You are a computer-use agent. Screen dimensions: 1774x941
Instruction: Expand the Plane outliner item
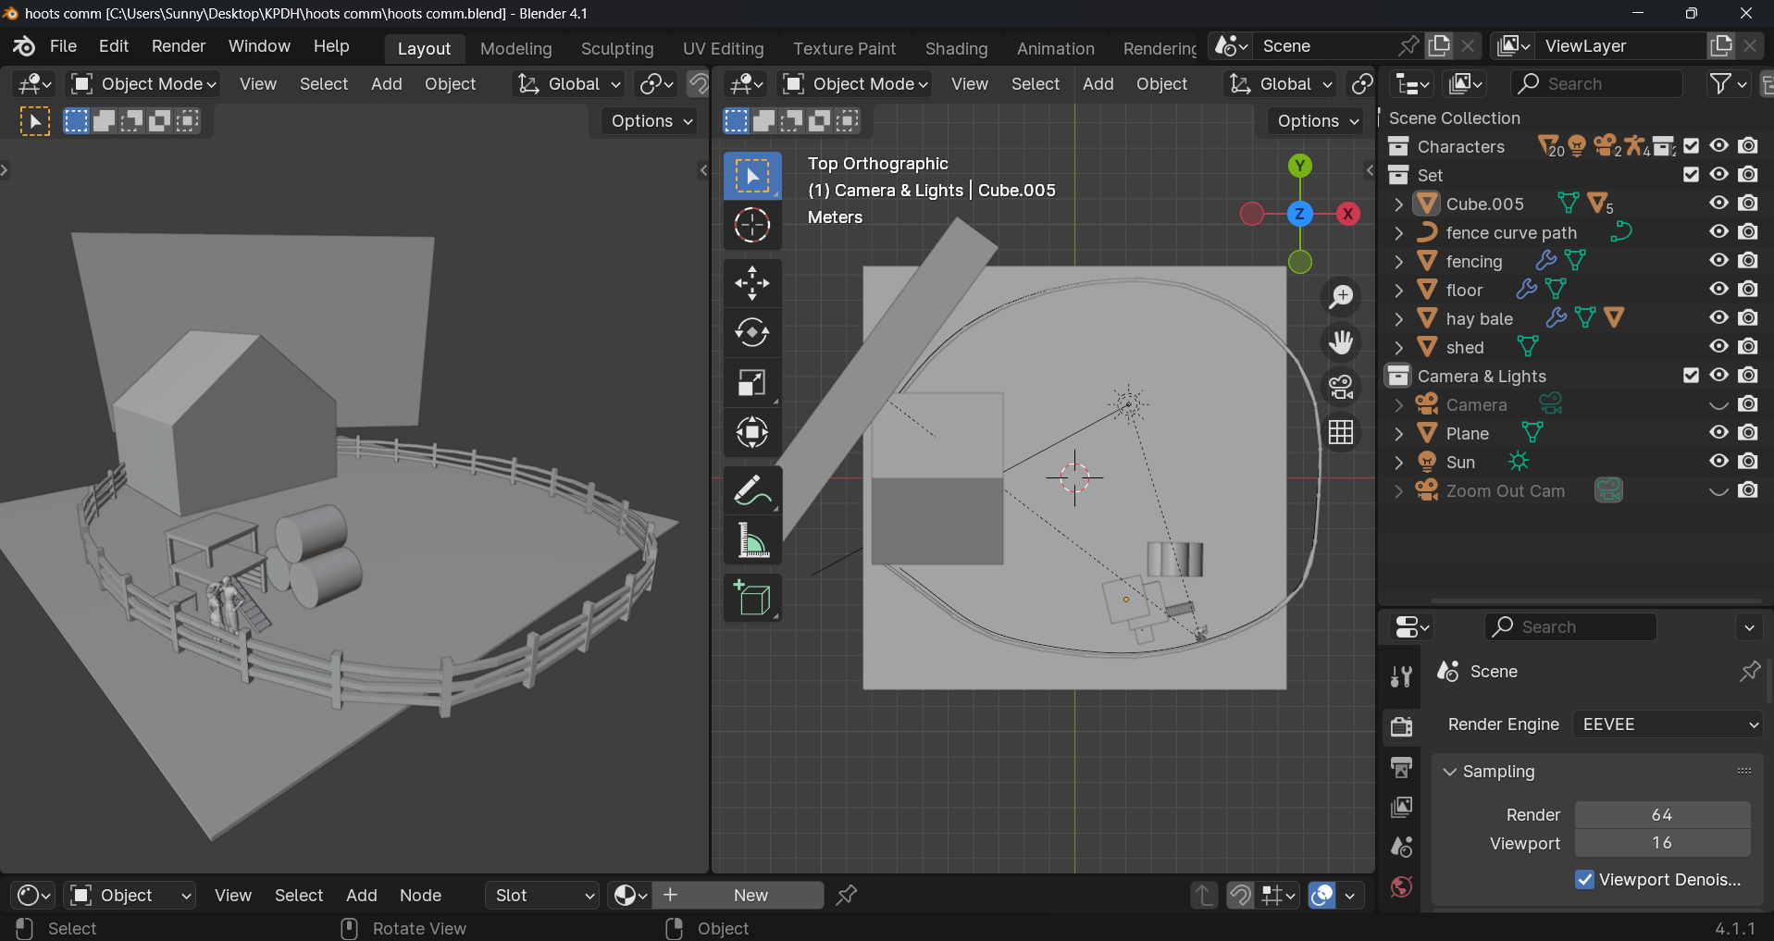pyautogui.click(x=1398, y=434)
